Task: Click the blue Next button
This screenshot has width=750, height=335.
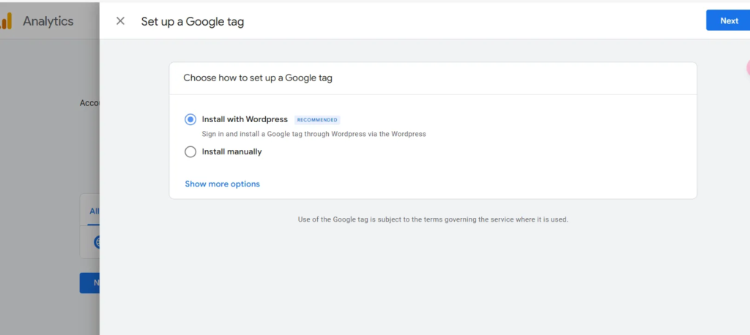Action: (728, 20)
